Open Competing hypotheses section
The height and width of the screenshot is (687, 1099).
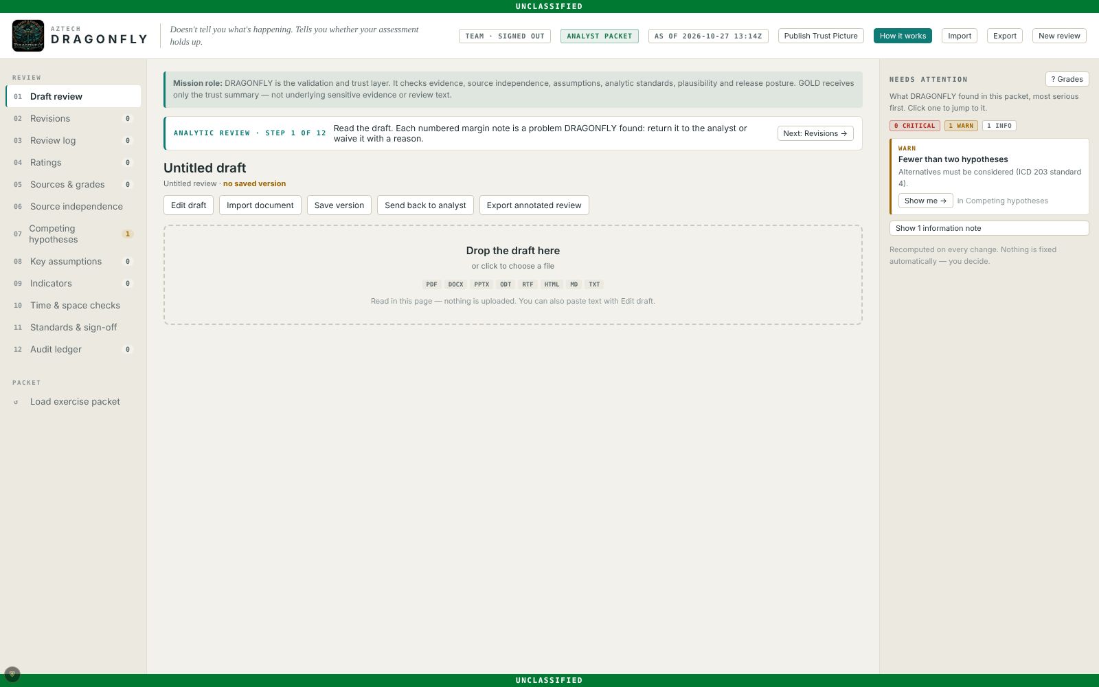click(x=73, y=234)
